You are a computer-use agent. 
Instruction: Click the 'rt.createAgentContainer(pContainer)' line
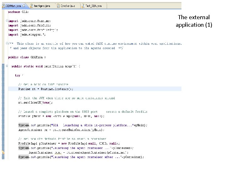78,153
